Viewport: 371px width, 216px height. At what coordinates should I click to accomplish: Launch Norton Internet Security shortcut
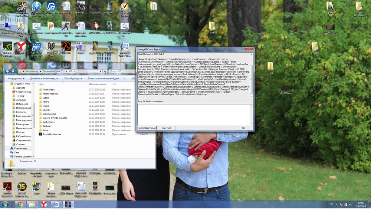tap(125, 7)
